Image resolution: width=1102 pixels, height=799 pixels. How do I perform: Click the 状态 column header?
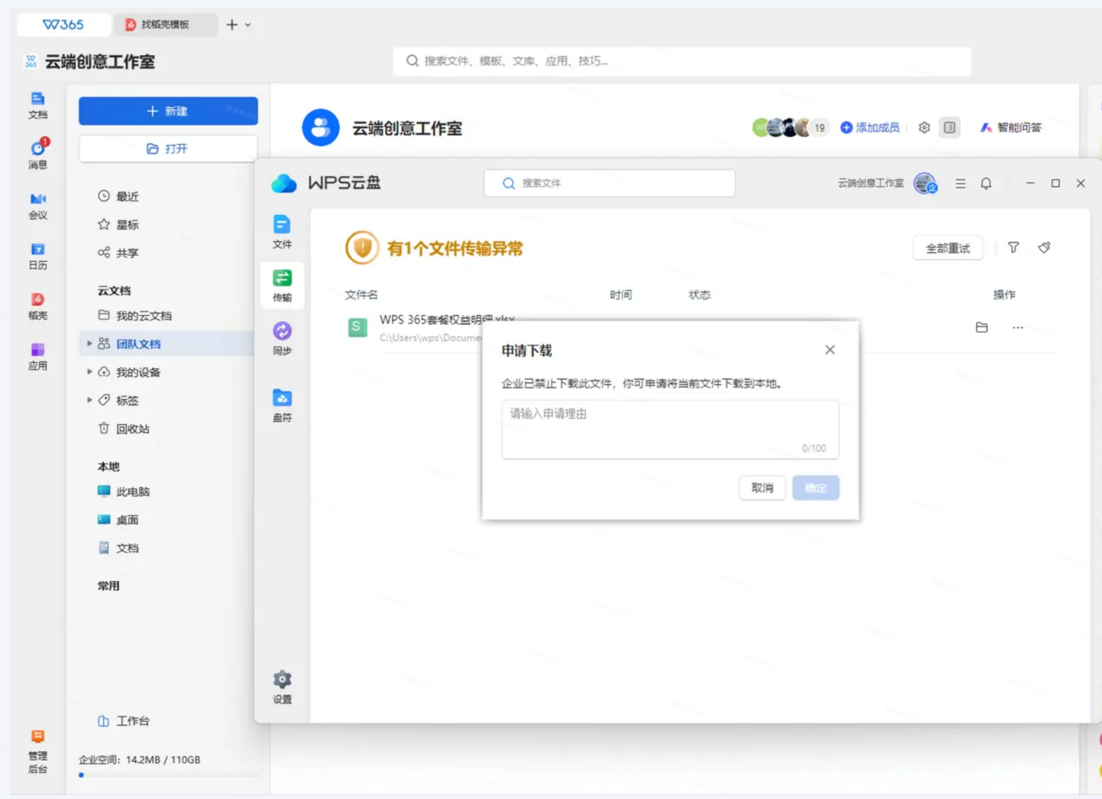700,295
